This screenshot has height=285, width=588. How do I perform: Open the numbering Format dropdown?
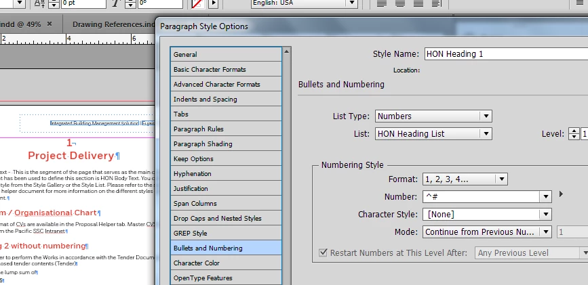(465, 179)
